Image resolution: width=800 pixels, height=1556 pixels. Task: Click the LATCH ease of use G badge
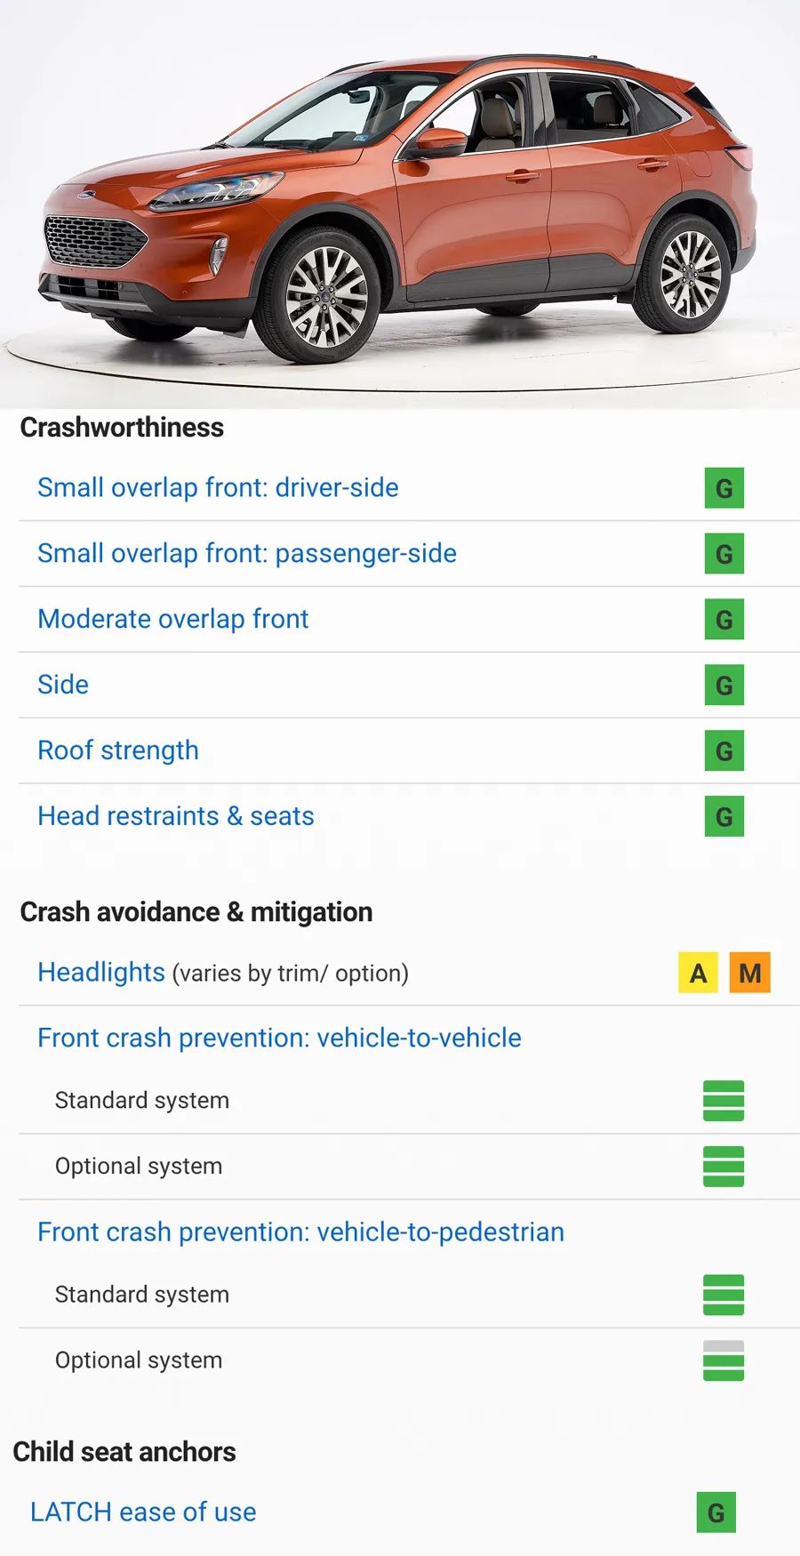coord(716,1512)
